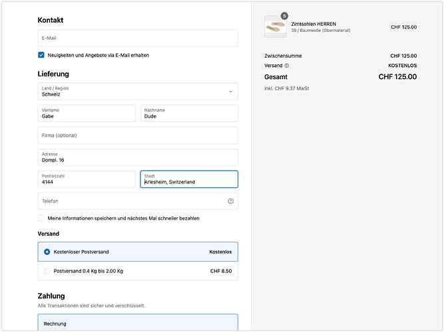Click the Stadt field
The height and width of the screenshot is (332, 444).
point(189,179)
